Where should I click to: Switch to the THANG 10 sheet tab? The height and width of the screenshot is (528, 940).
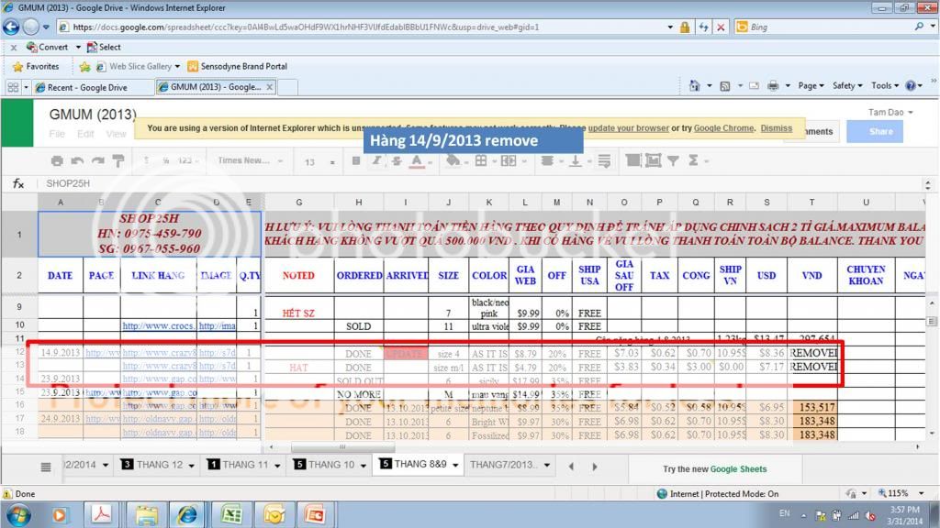(x=330, y=465)
